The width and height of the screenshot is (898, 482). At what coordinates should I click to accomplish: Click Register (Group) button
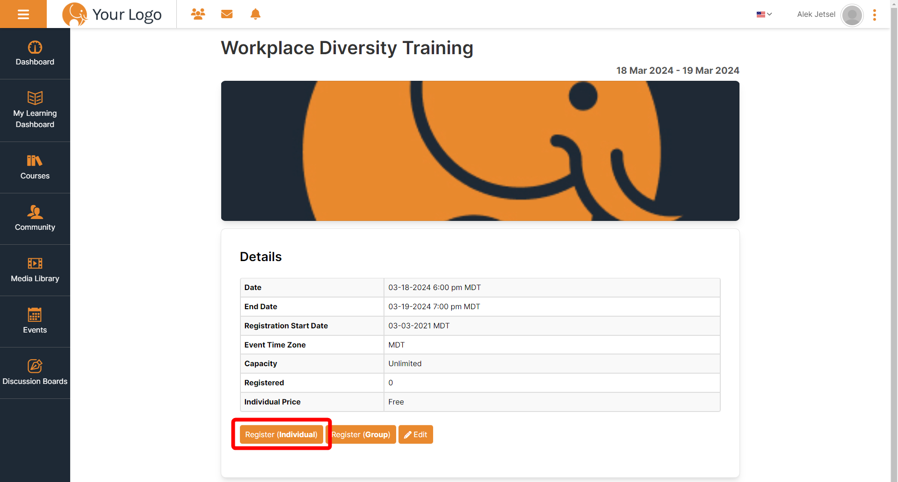[361, 434]
